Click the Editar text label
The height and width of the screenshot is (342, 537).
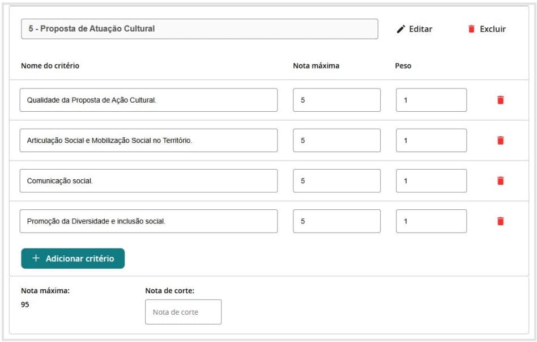coord(420,29)
